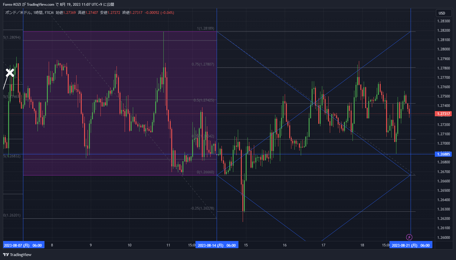Click the left-edge Fibonacci label (1.28094)
This screenshot has width=456, height=260.
point(12,37)
